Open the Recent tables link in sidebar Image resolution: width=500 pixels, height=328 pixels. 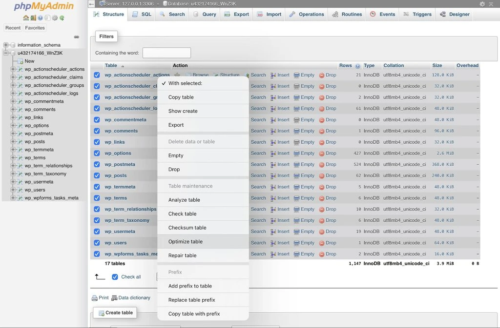pos(13,28)
